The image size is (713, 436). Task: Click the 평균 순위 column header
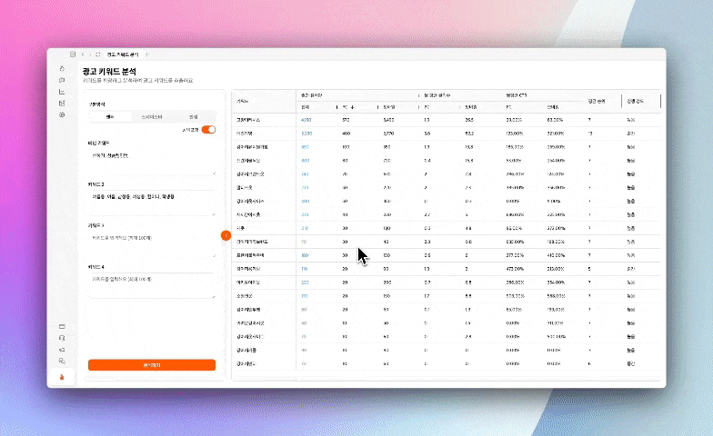click(x=597, y=101)
